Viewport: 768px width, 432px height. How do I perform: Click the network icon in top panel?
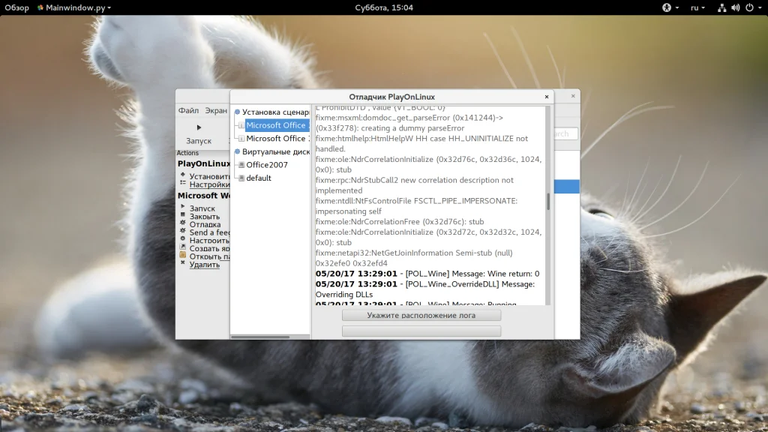pos(721,7)
